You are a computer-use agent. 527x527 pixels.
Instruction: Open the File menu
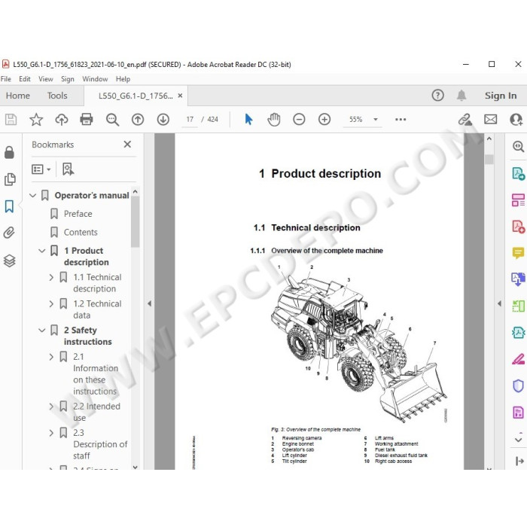pyautogui.click(x=6, y=79)
